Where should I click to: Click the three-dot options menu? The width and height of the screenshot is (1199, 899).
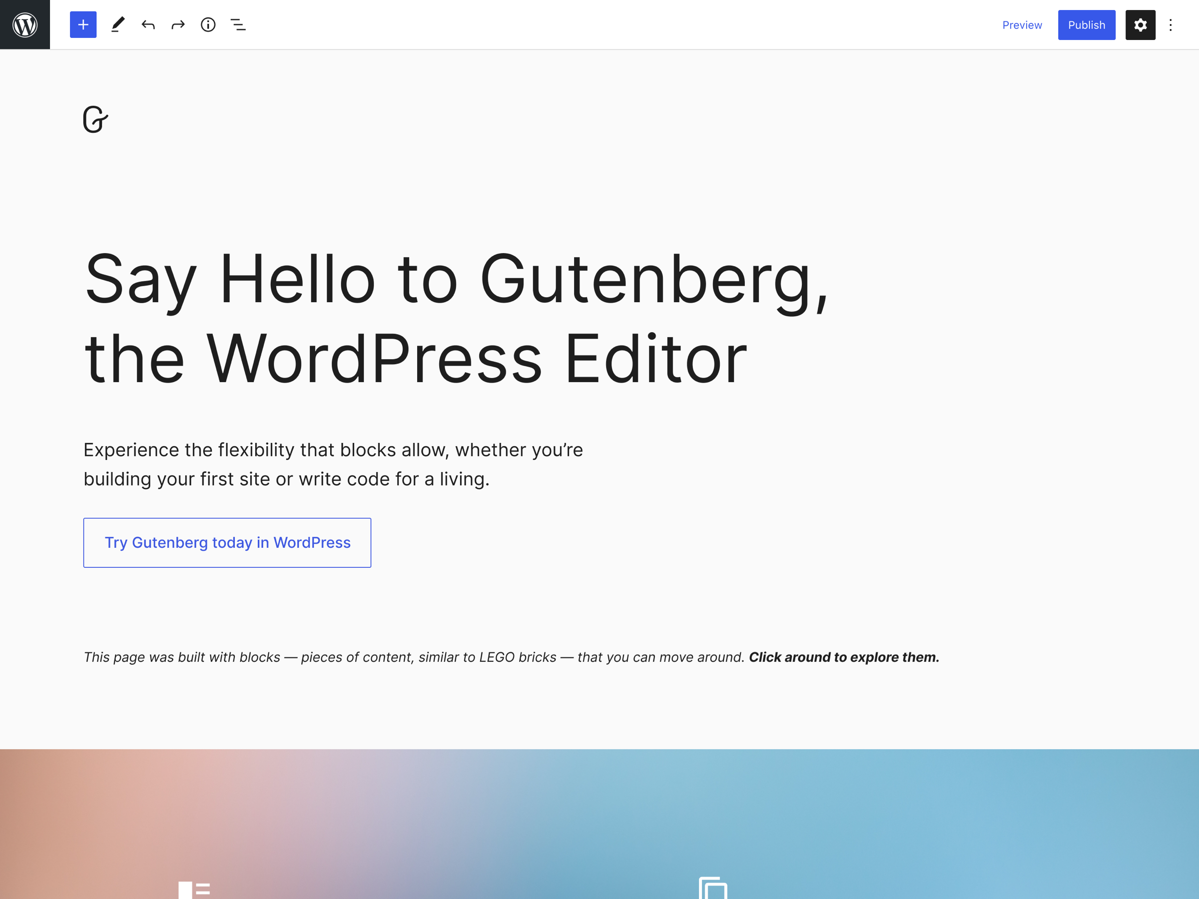pos(1173,24)
